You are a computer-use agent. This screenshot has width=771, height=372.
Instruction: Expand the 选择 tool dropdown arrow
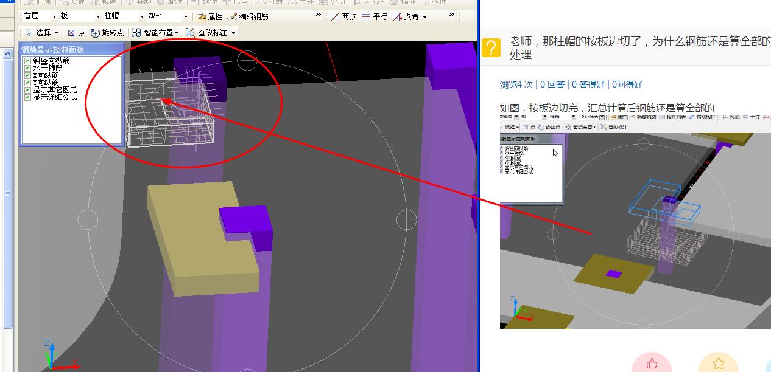[x=57, y=33]
